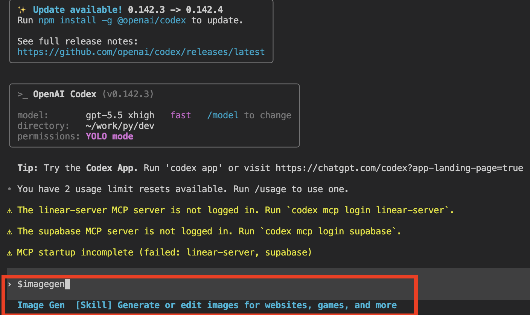Viewport: 530px width, 315px height.
Task: Click the gpt-5.5 xhigh model value
Action: click(x=120, y=115)
